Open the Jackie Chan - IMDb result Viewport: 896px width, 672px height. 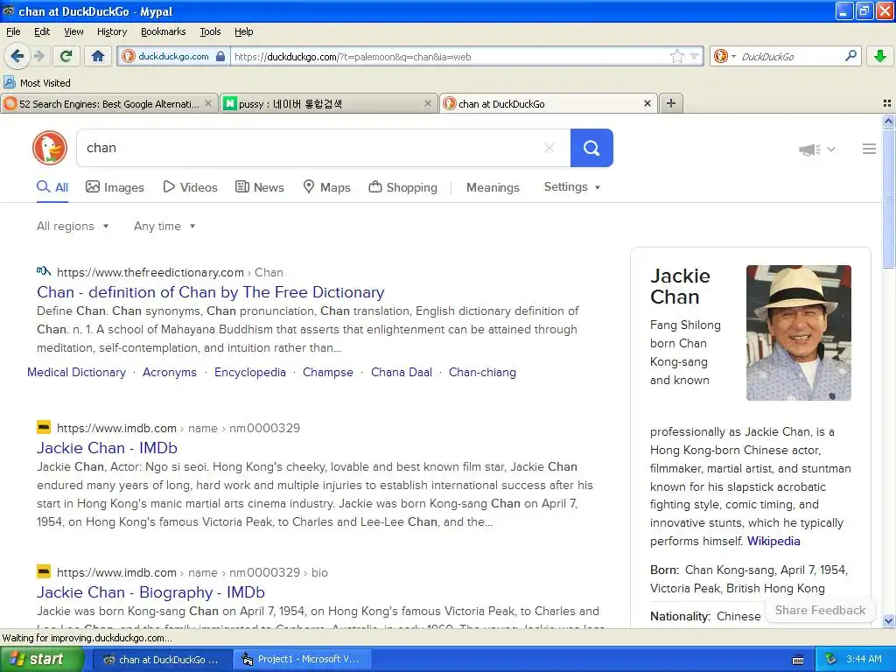click(107, 447)
